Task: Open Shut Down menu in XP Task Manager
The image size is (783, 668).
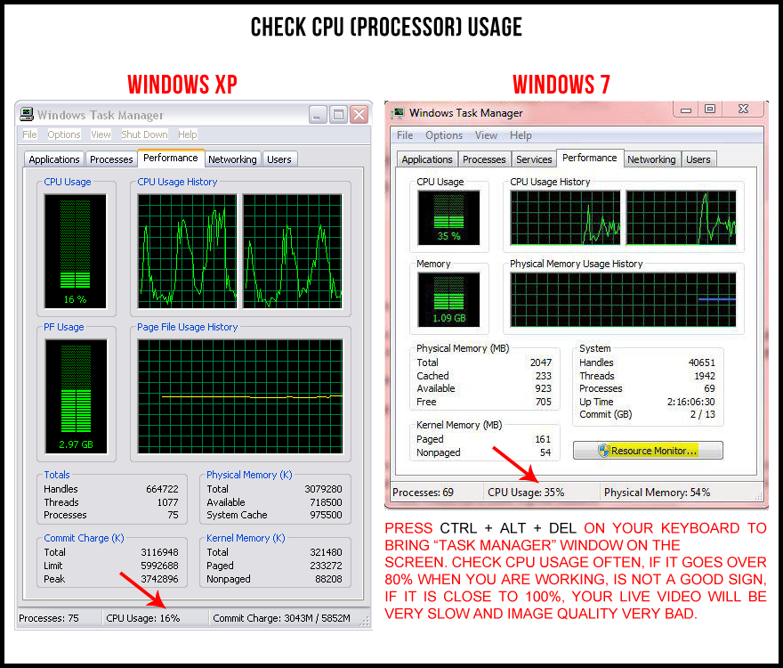Action: (x=144, y=134)
